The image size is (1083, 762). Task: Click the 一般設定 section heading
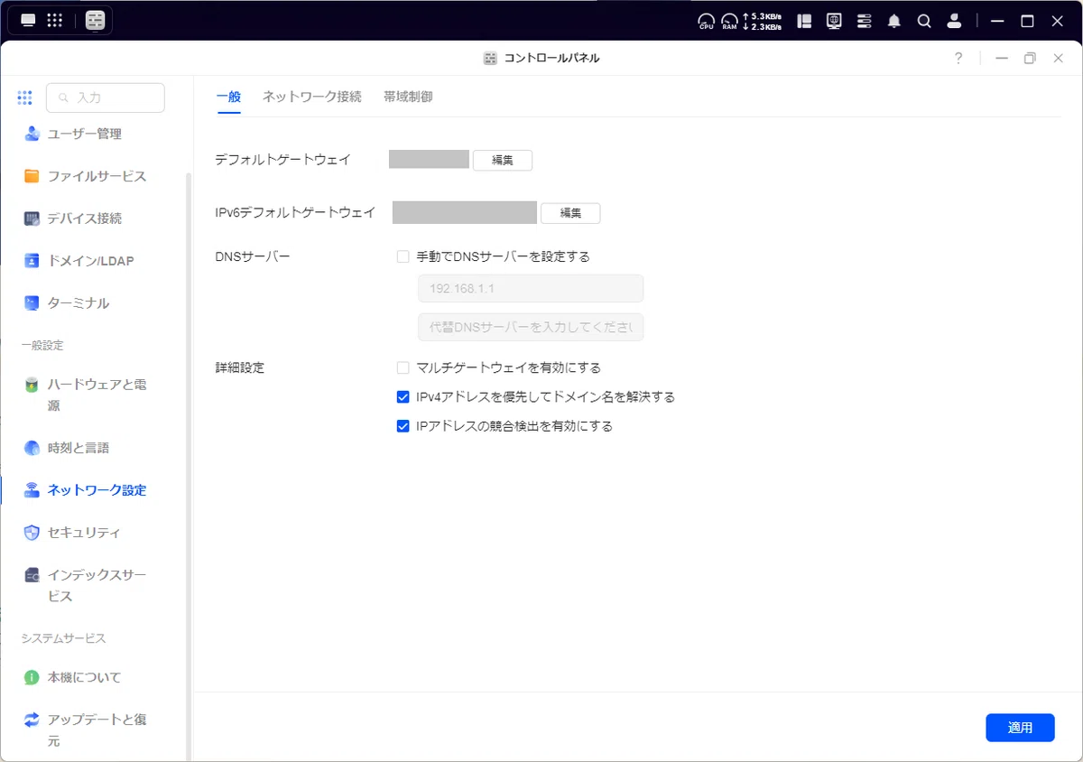[x=42, y=346]
